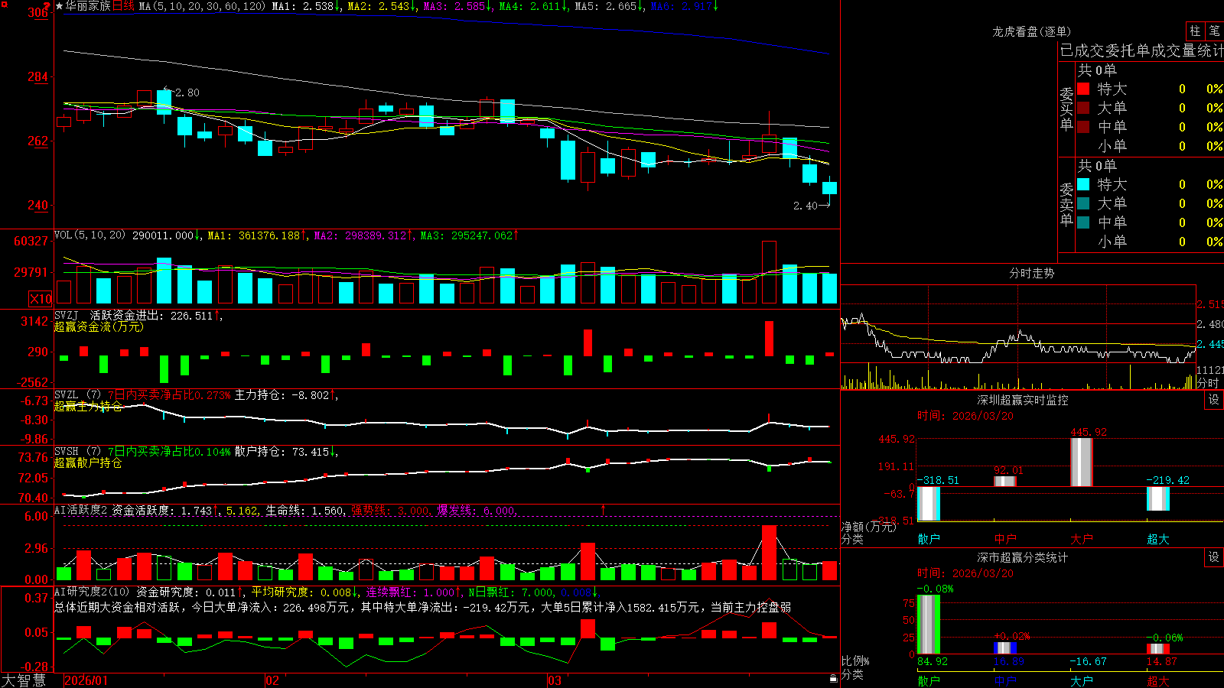Click the 03 month marker on timeline

point(555,680)
